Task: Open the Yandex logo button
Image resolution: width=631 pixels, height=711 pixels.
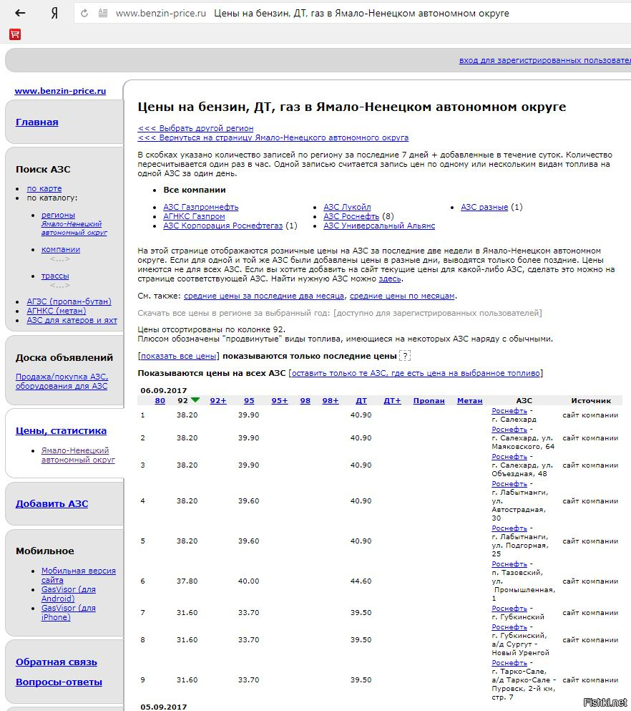Action: [54, 13]
